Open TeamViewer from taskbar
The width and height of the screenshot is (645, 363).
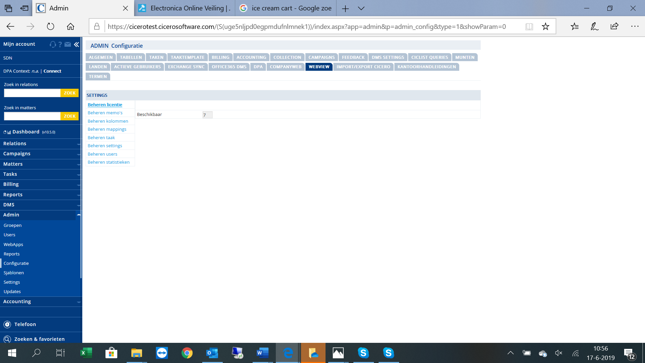point(162,353)
